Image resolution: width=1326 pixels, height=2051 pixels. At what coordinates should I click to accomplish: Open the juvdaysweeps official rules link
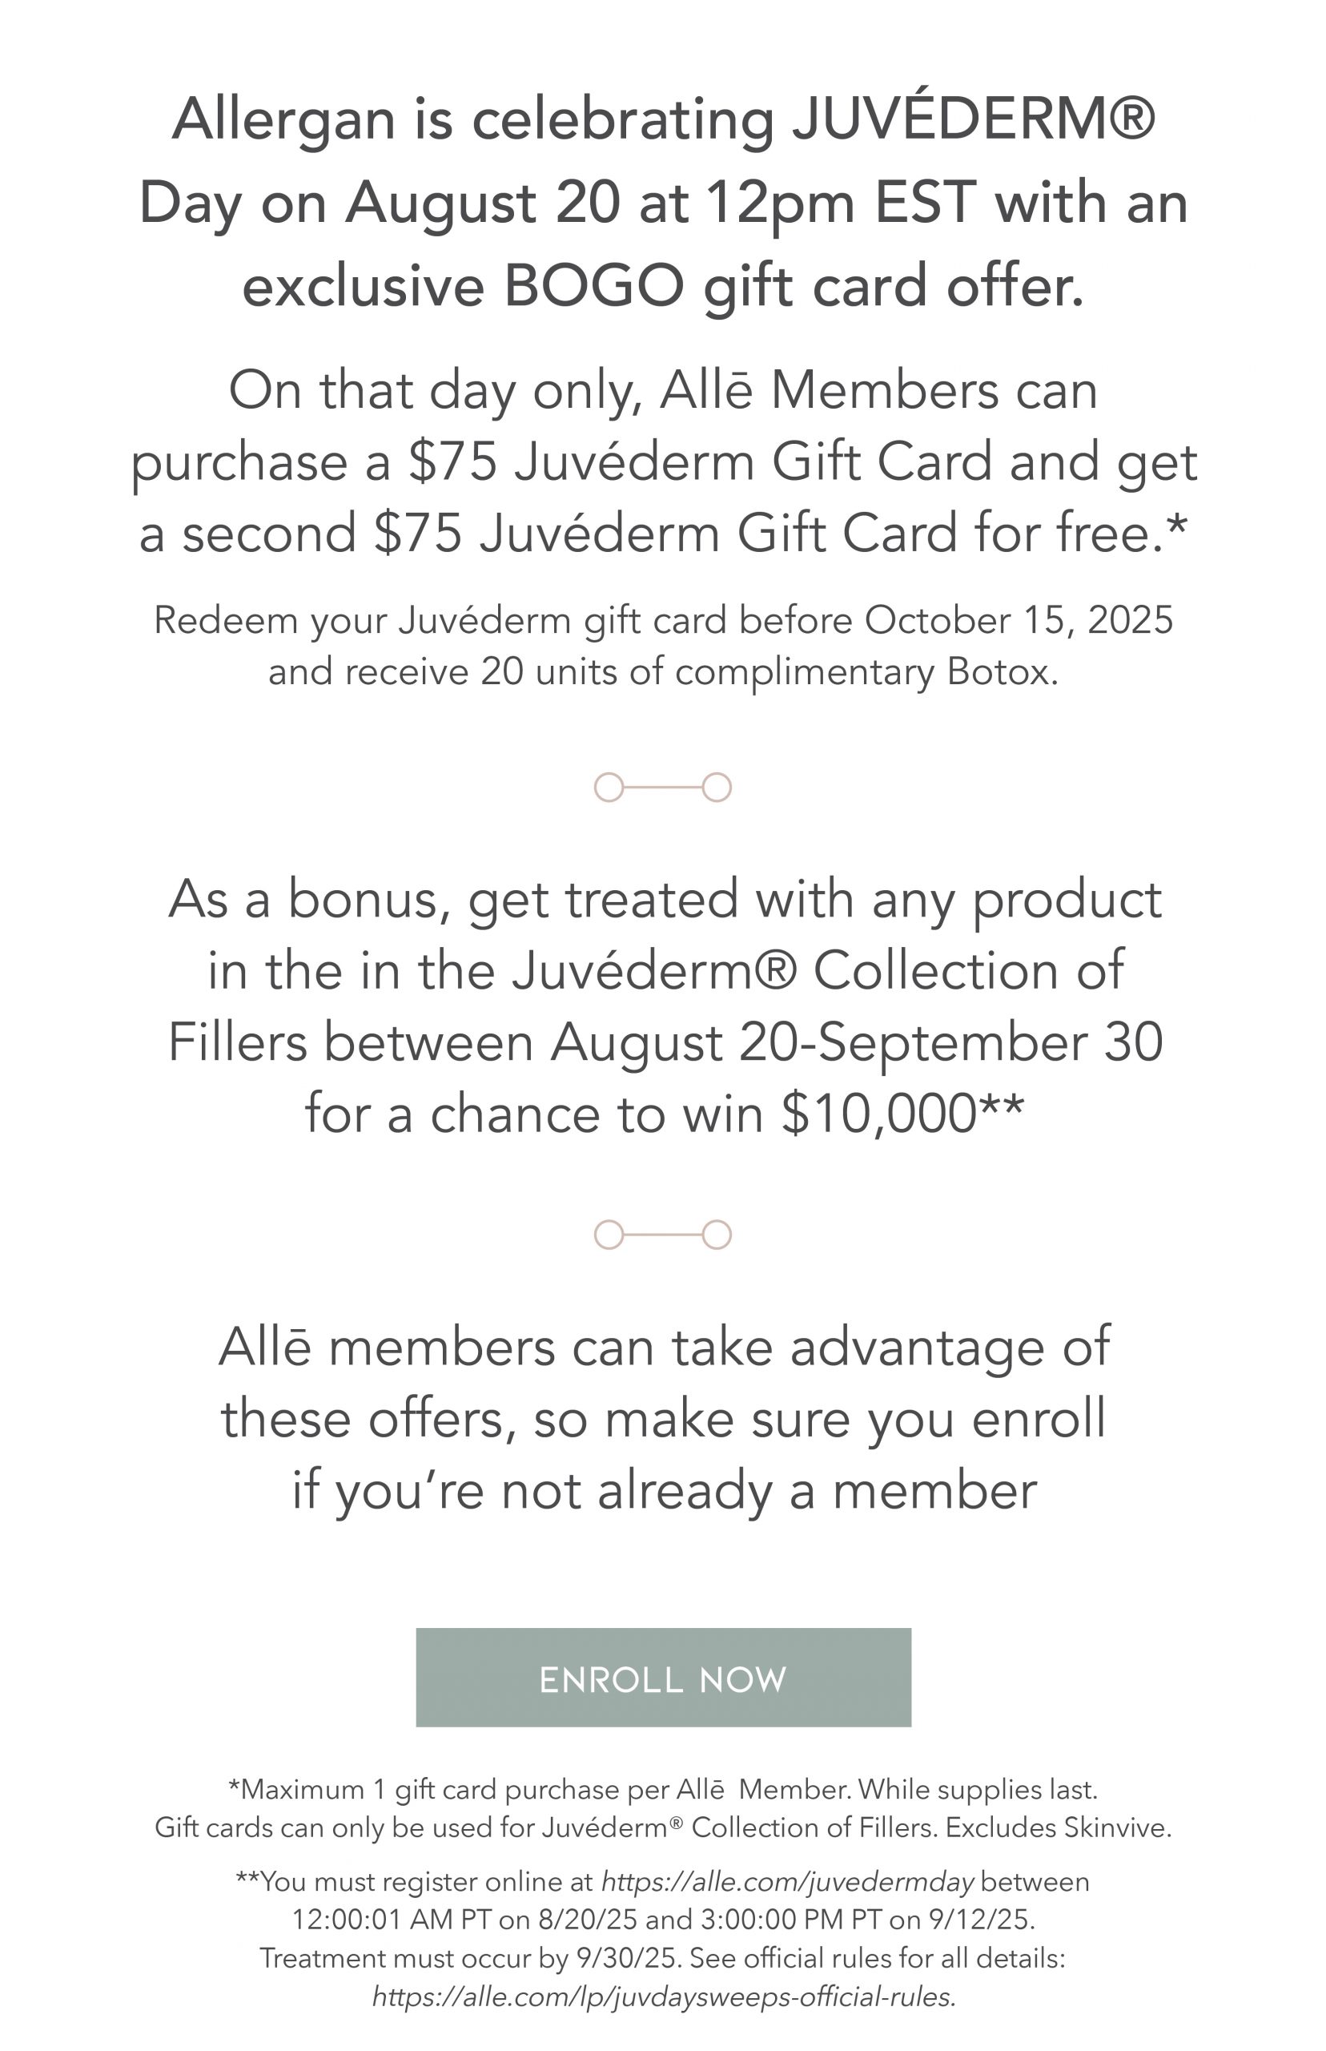[x=664, y=1995]
